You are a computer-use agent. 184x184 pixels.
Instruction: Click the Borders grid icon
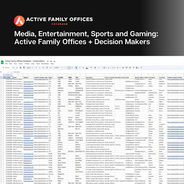[95, 68]
